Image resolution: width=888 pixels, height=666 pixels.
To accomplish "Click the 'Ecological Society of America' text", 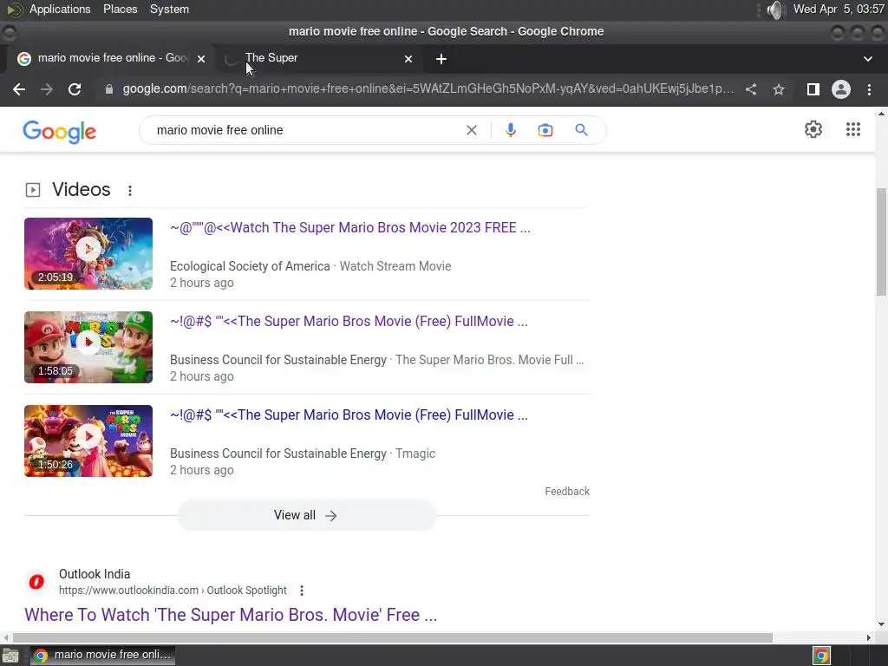I will [x=250, y=266].
